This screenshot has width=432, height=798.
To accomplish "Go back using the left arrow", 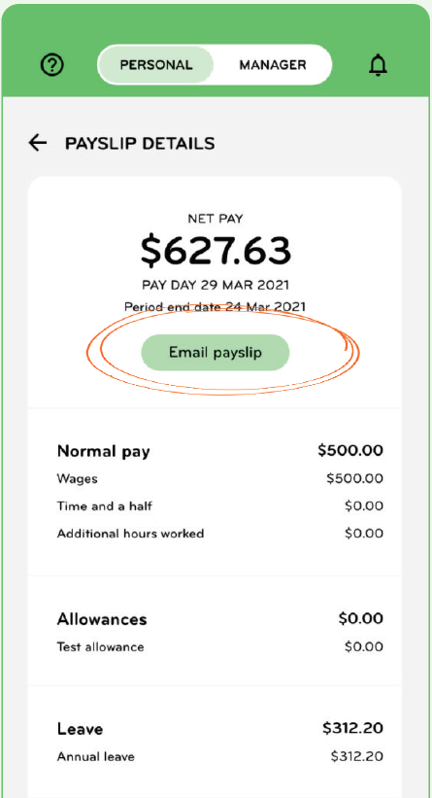I will [38, 143].
